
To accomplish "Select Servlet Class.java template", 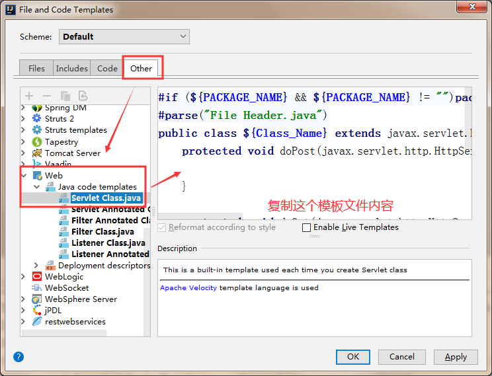I will pyautogui.click(x=106, y=198).
